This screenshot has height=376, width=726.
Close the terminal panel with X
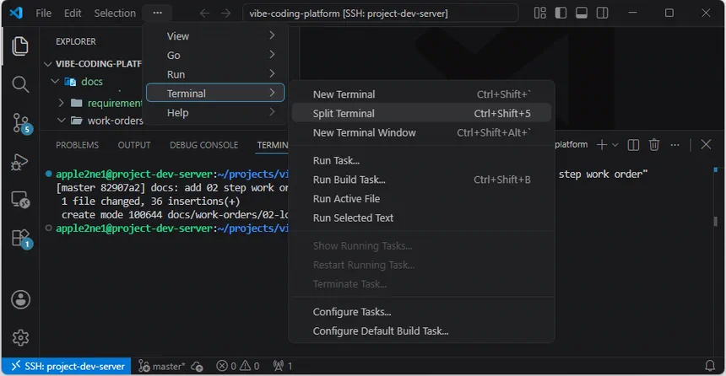(x=706, y=144)
